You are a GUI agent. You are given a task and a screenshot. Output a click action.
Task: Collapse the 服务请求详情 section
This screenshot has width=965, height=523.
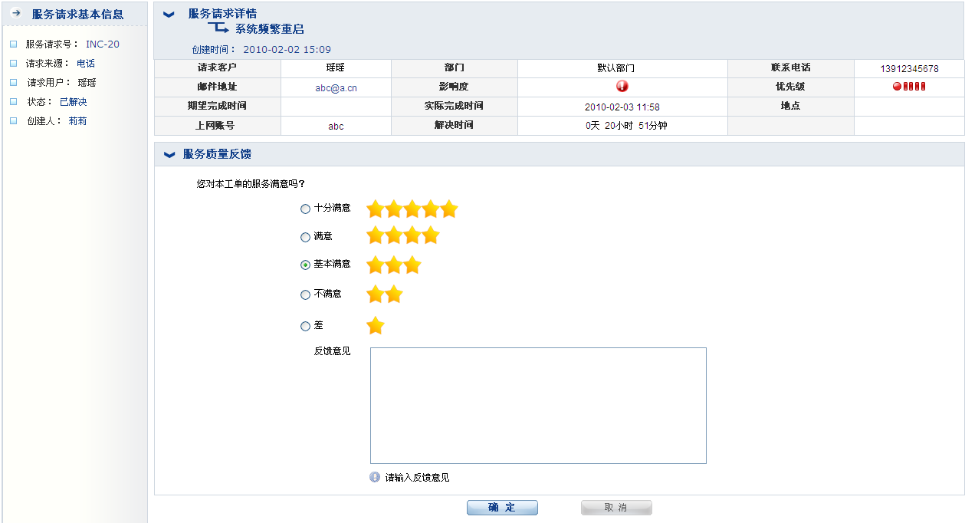pos(169,15)
